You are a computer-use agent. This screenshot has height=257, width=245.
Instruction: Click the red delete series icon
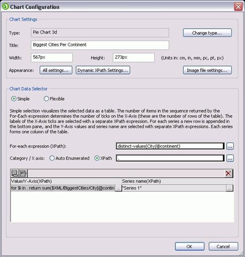tap(228, 173)
